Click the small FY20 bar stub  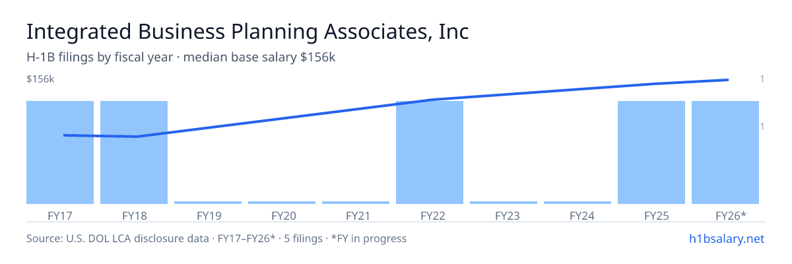point(282,203)
